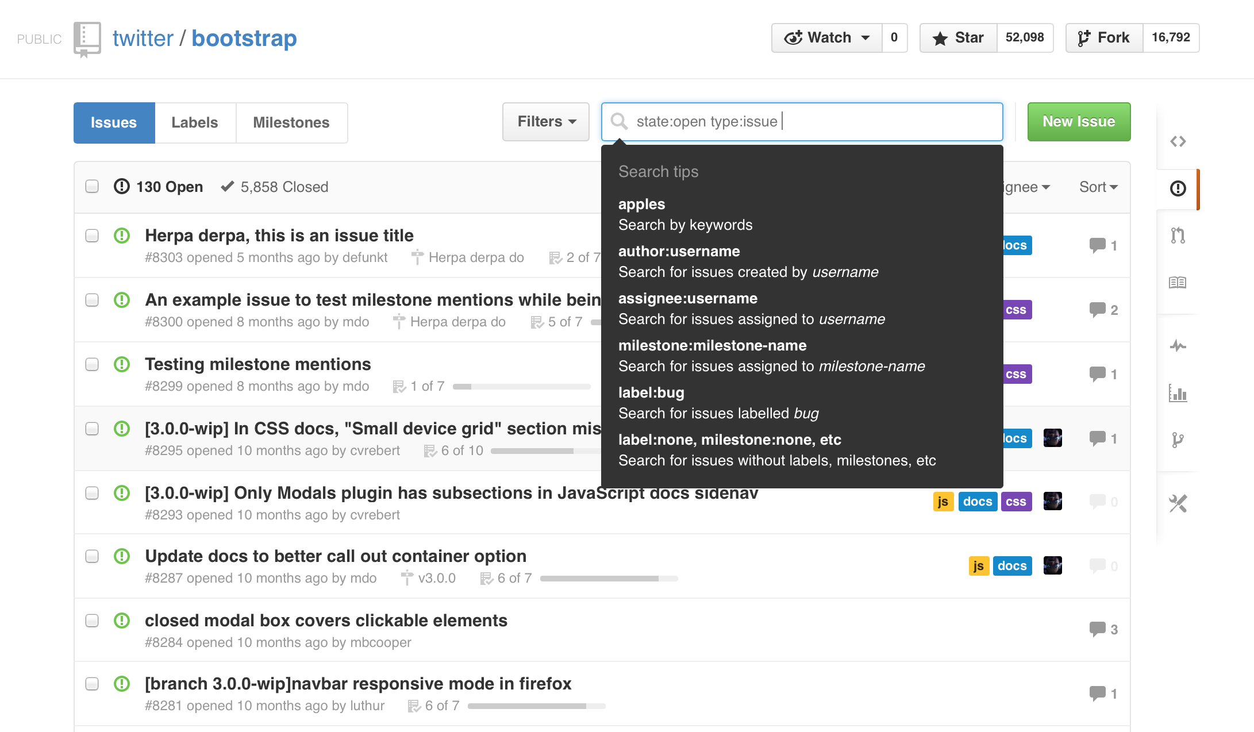Click the blue docs label on #8287

tap(1012, 566)
